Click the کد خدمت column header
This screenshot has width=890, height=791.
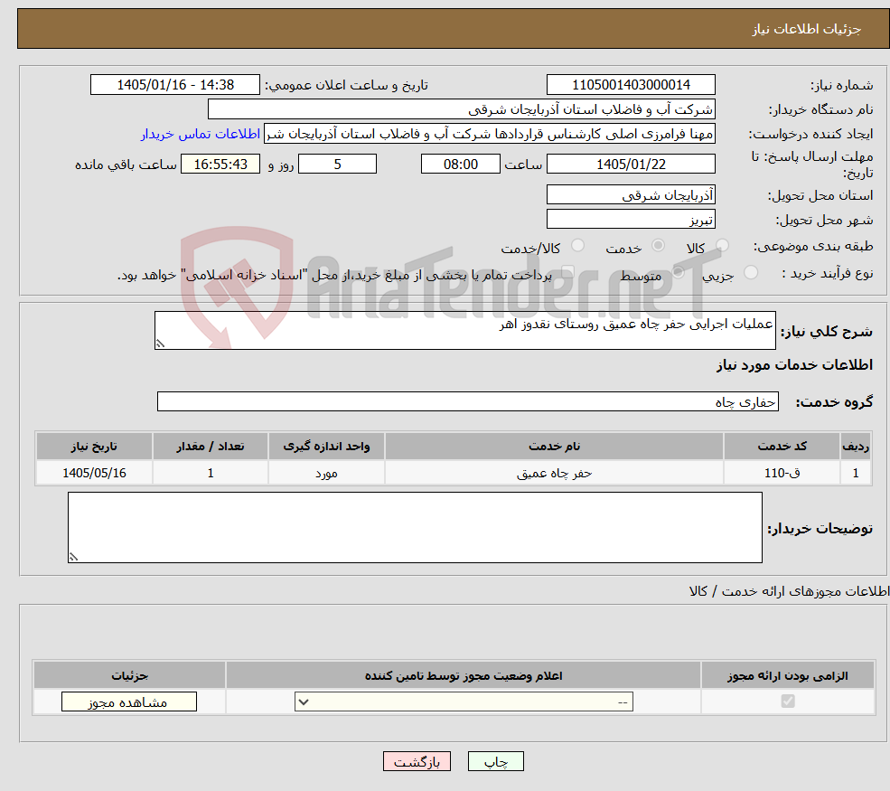(x=782, y=447)
